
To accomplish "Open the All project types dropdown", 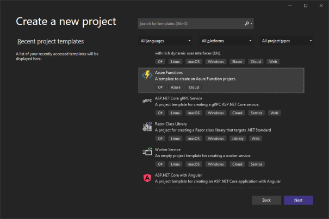I will [286, 41].
